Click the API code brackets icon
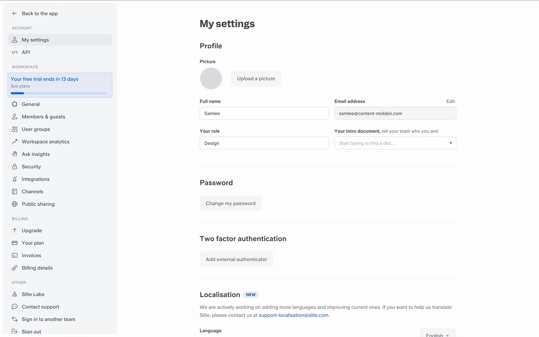Screen dimensions: 539x337 (x=15, y=52)
